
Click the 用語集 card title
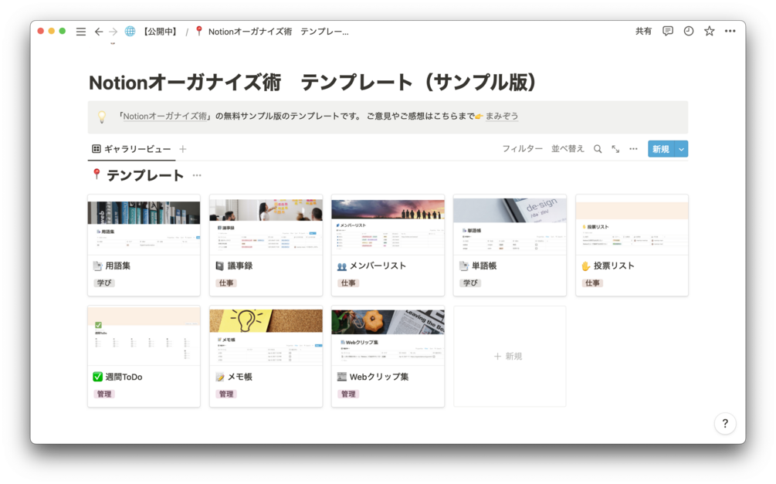point(118,266)
